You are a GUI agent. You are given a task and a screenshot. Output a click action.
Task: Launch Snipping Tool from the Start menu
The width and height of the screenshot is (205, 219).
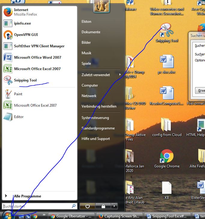[x=40, y=80]
